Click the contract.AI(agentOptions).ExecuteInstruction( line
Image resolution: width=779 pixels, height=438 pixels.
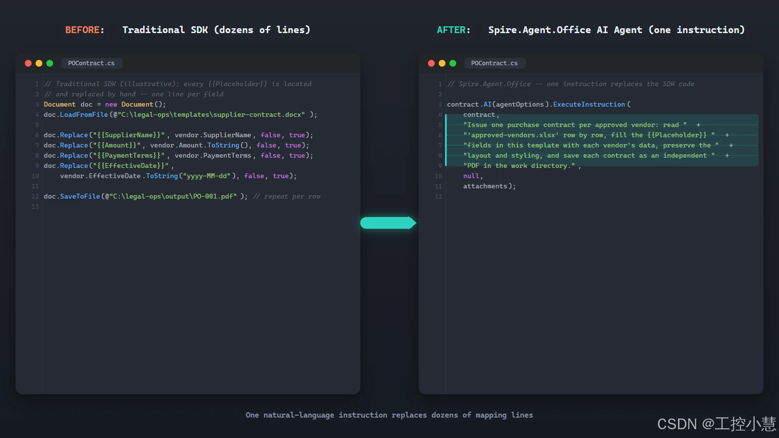coord(538,104)
